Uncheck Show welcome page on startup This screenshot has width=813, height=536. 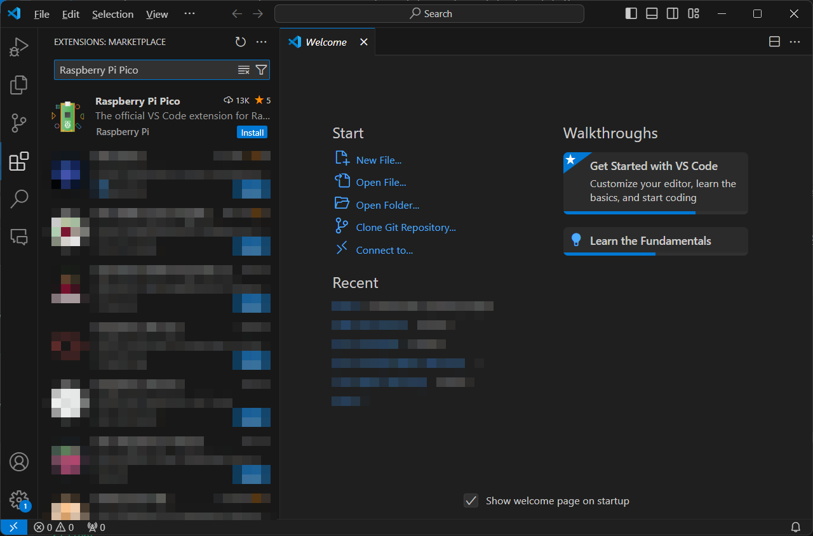pos(471,501)
